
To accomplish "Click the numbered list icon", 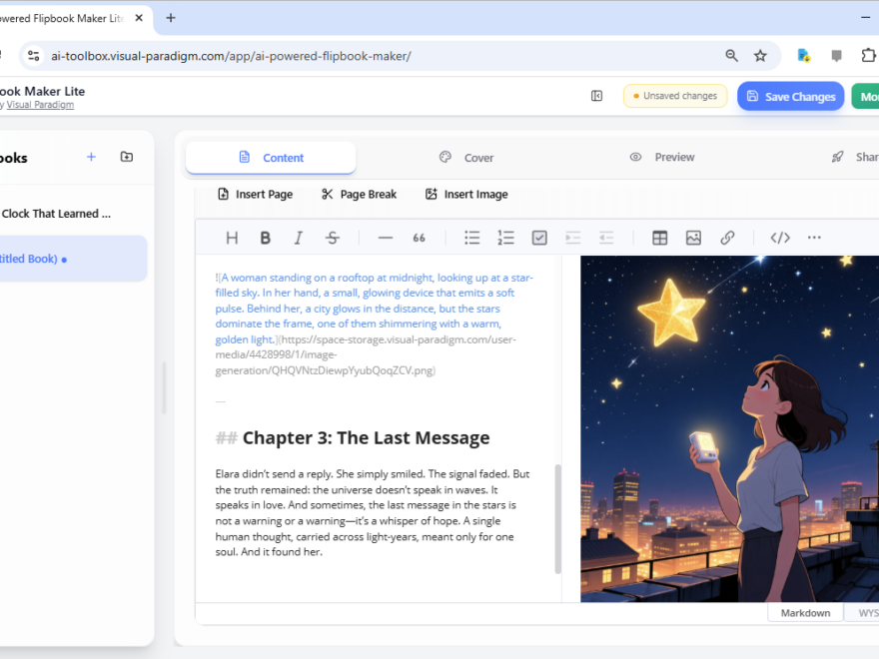I will [x=506, y=237].
